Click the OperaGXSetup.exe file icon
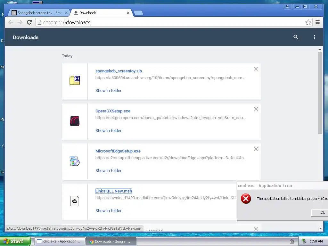 point(75,121)
